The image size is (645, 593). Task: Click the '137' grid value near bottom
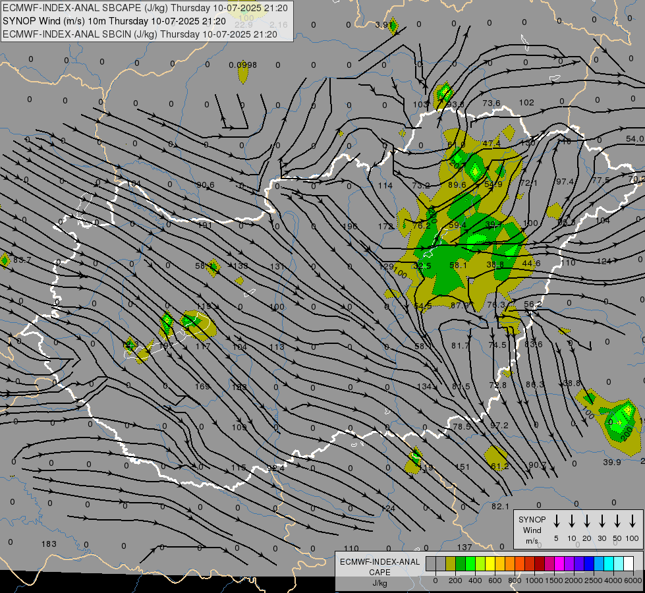(x=464, y=548)
